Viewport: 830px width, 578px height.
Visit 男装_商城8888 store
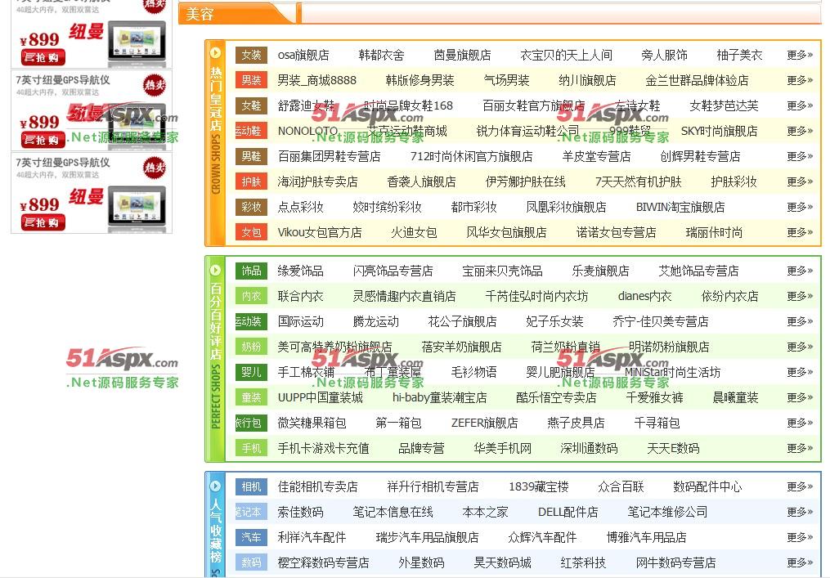point(316,80)
